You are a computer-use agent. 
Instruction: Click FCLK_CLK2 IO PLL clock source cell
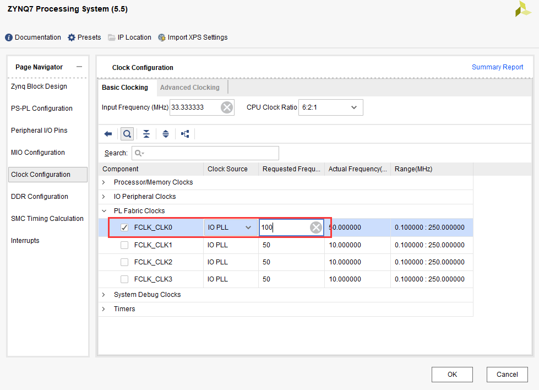click(231, 262)
